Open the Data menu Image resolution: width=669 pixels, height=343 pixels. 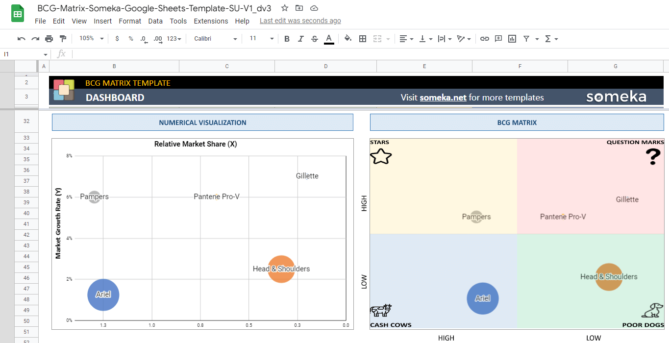coord(155,21)
